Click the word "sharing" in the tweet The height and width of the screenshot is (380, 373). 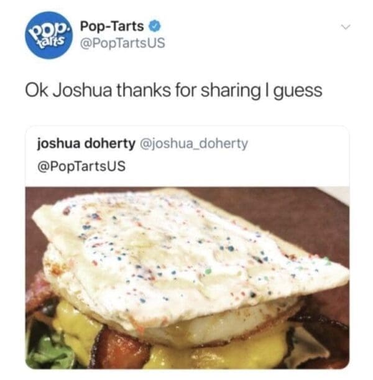point(231,91)
